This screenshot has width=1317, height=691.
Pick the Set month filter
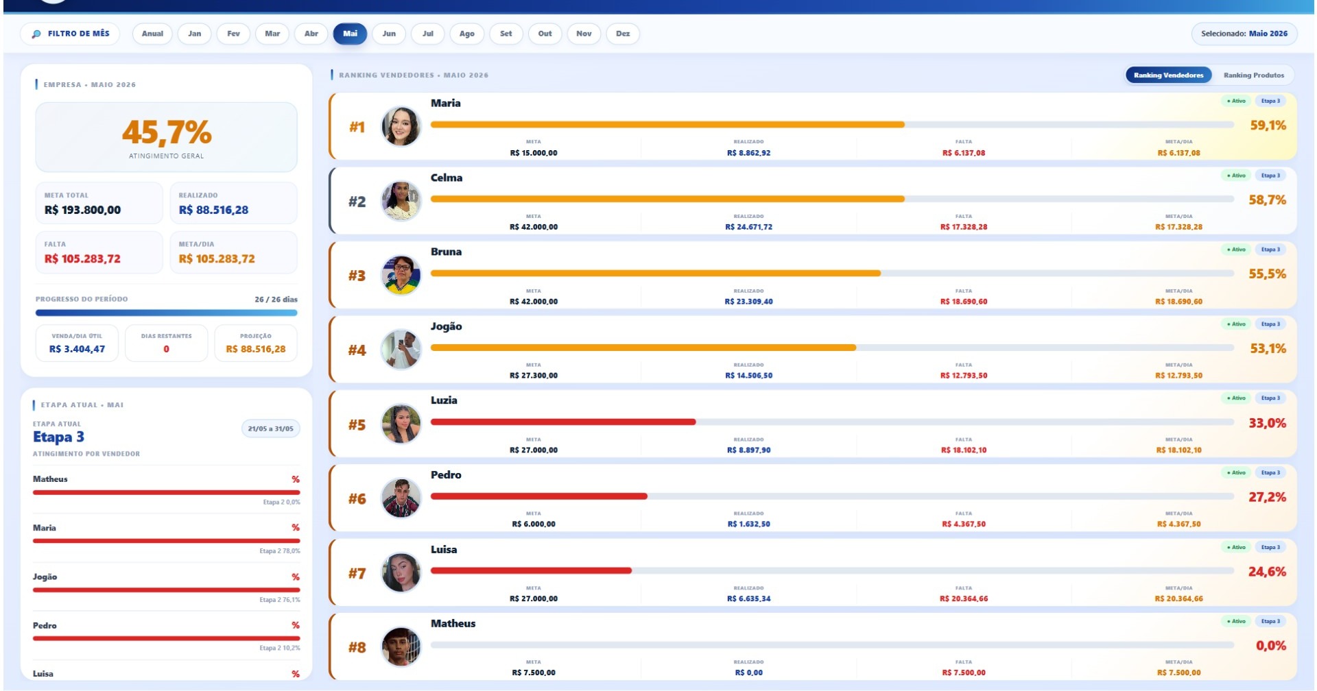coord(506,34)
